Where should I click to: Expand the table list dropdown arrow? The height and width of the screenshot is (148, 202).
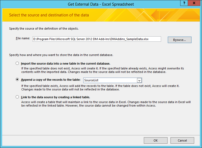click(x=139, y=80)
